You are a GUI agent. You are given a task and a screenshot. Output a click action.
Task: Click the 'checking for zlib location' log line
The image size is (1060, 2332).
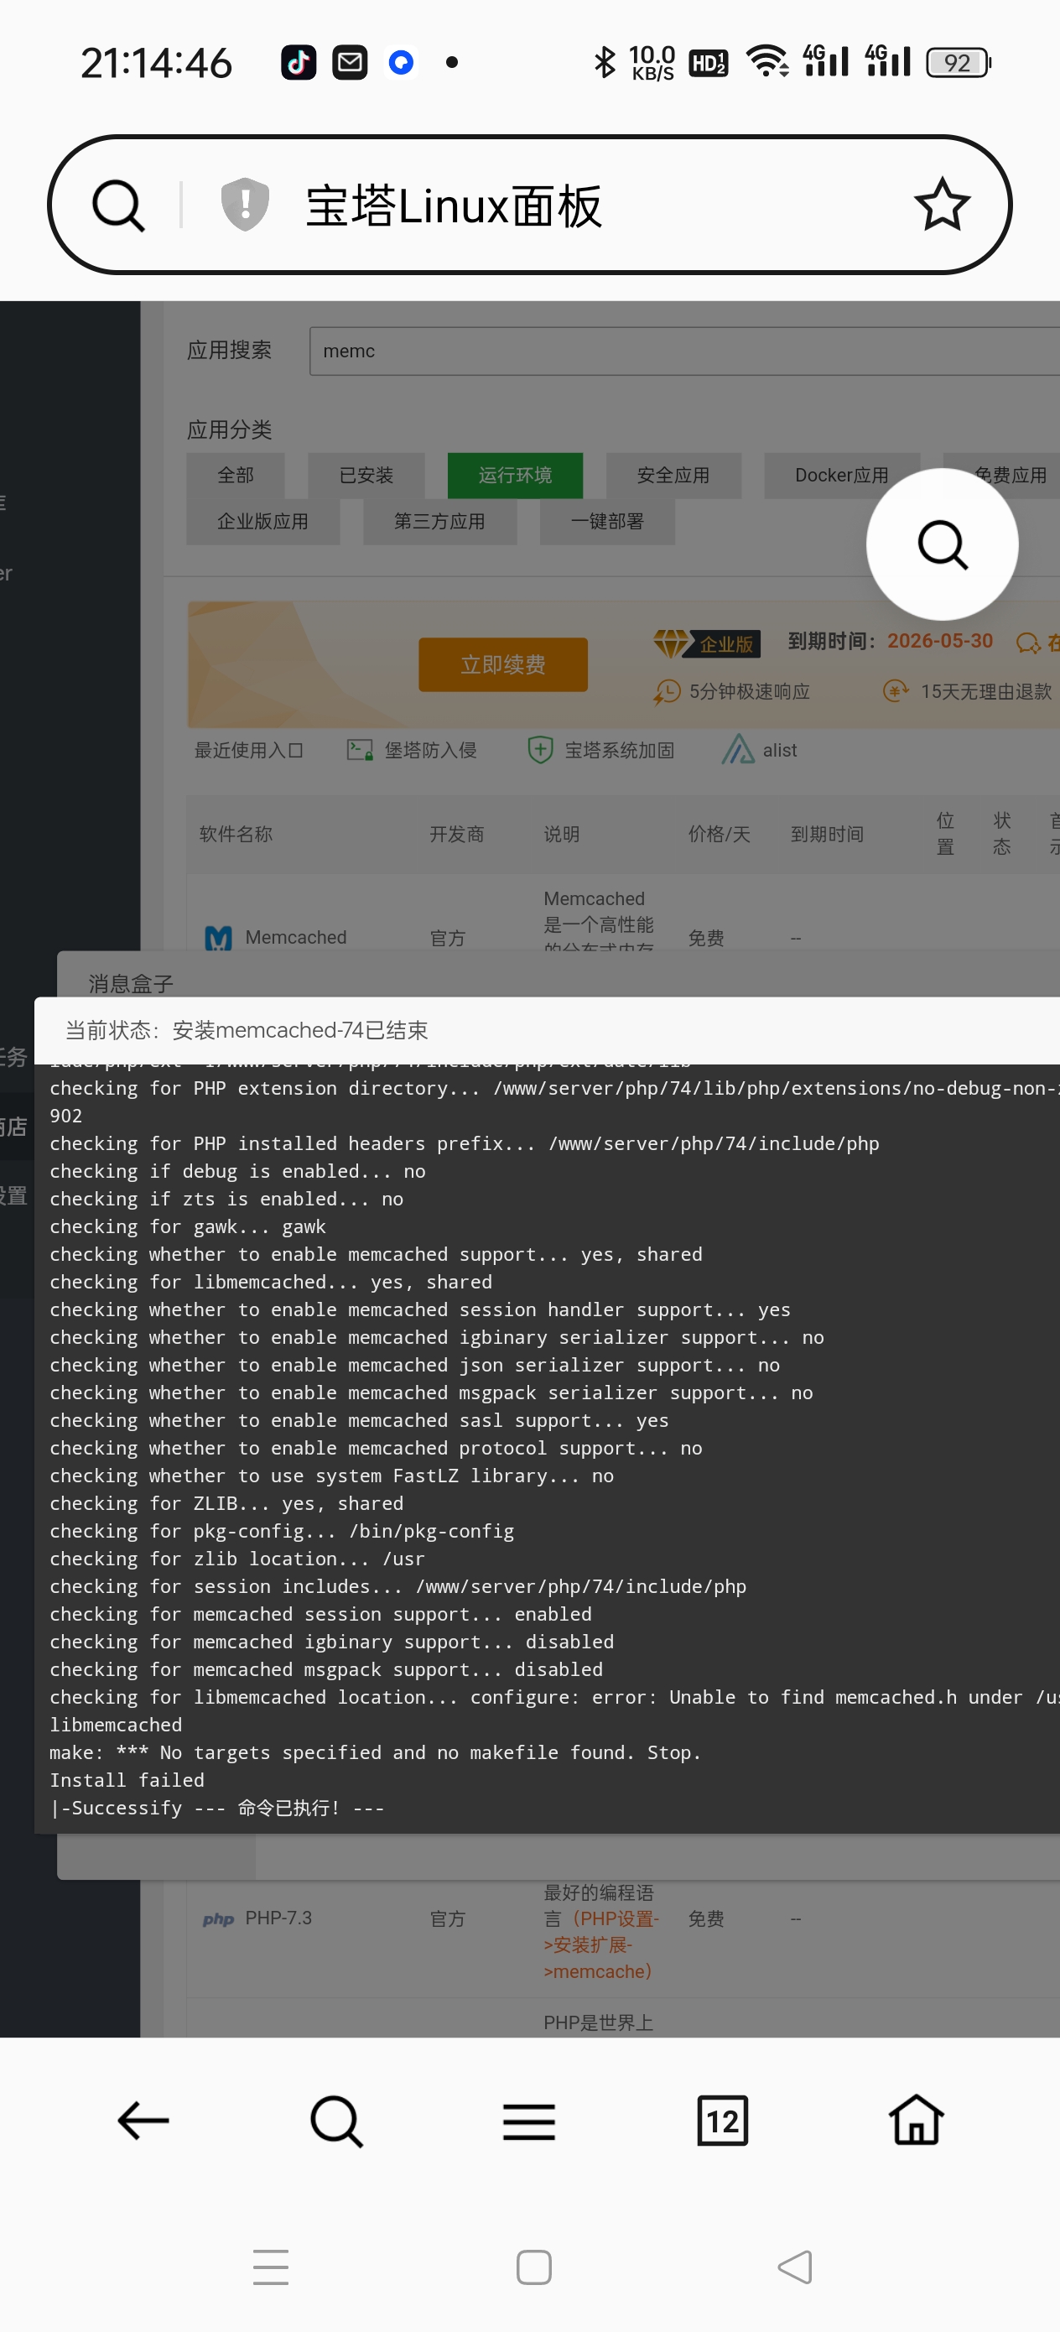tap(237, 1559)
